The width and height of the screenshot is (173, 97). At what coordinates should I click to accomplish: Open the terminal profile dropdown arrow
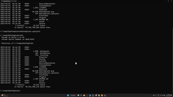(x=20, y=1)
